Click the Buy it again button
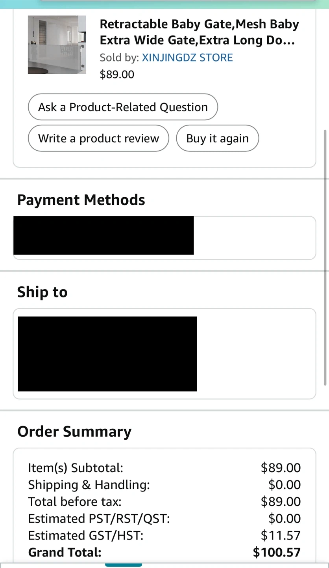The height and width of the screenshot is (568, 329). [x=217, y=138]
